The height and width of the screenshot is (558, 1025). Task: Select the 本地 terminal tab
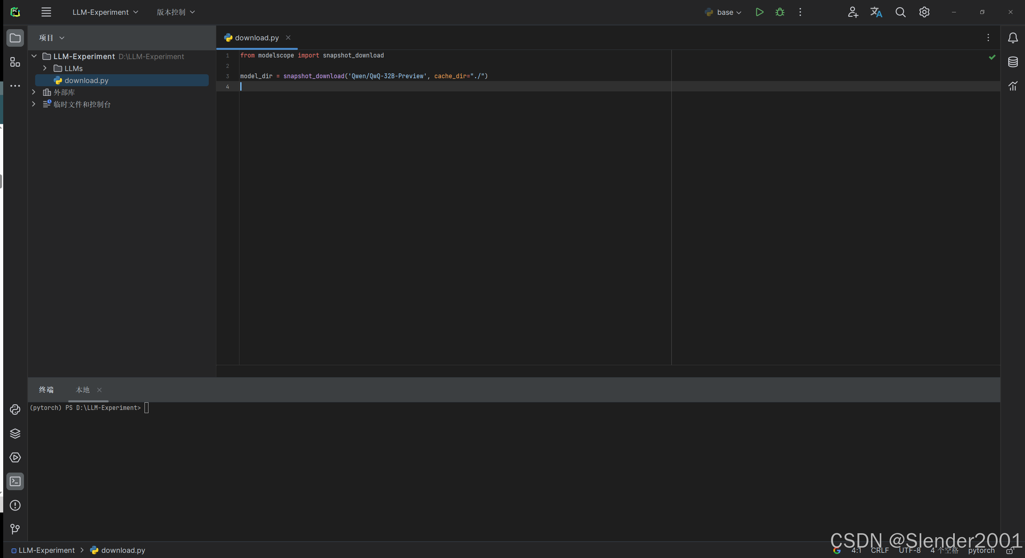tap(83, 390)
